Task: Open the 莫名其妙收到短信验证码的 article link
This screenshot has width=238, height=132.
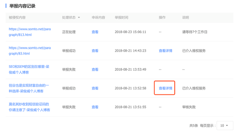Action: click(x=30, y=107)
